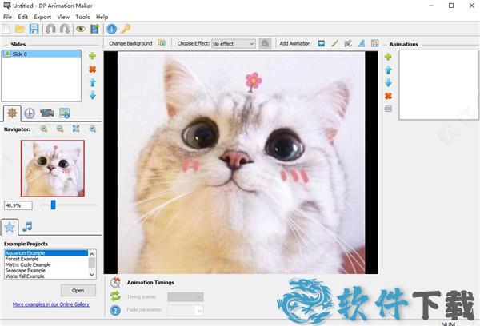Click the Open button under Example Projects
The image size is (480, 326).
pyautogui.click(x=78, y=291)
